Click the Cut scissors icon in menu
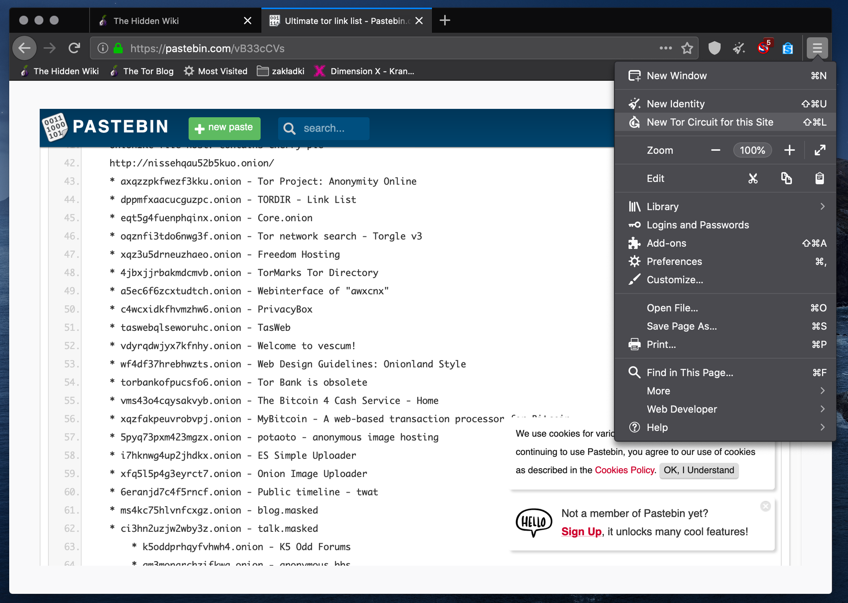The width and height of the screenshot is (848, 603). coord(753,178)
